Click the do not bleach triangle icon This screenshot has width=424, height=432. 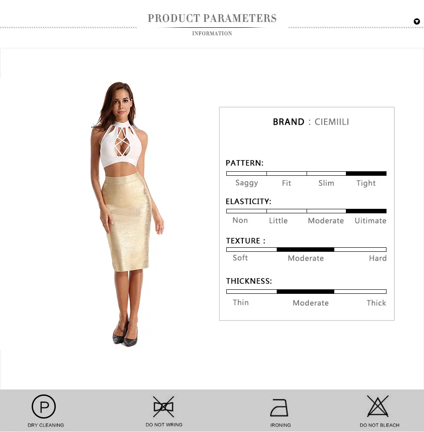coord(378,406)
